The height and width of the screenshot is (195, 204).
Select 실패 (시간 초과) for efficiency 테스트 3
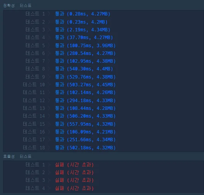click(74, 180)
